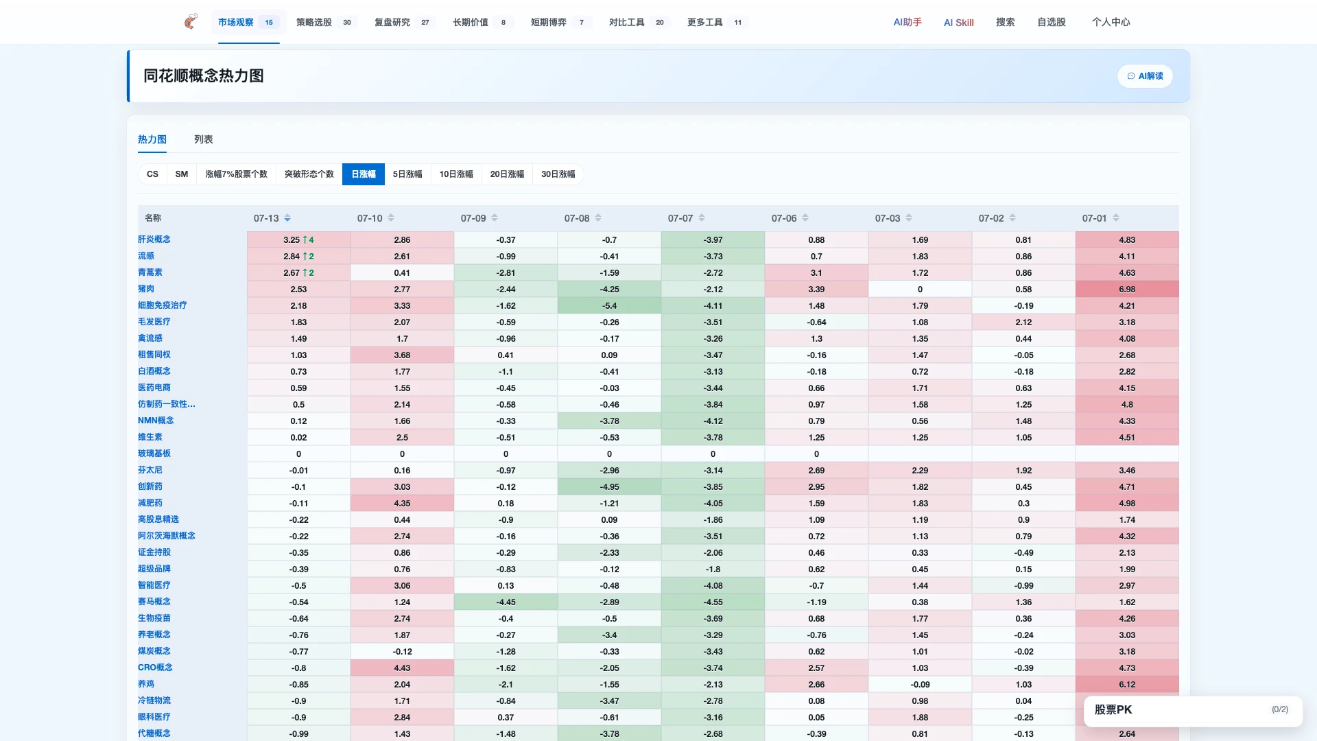Screen dimensions: 1317x741
Task: Open the 租售同权 concept link
Action: pos(154,355)
